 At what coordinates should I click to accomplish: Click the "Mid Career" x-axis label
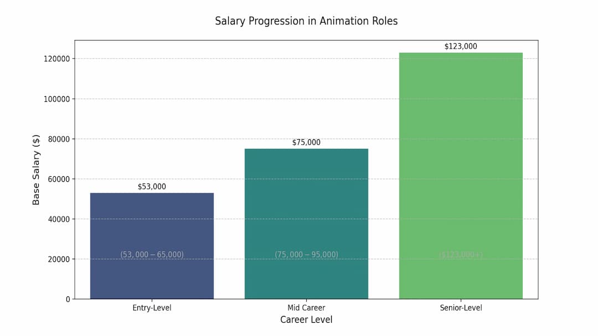click(306, 308)
